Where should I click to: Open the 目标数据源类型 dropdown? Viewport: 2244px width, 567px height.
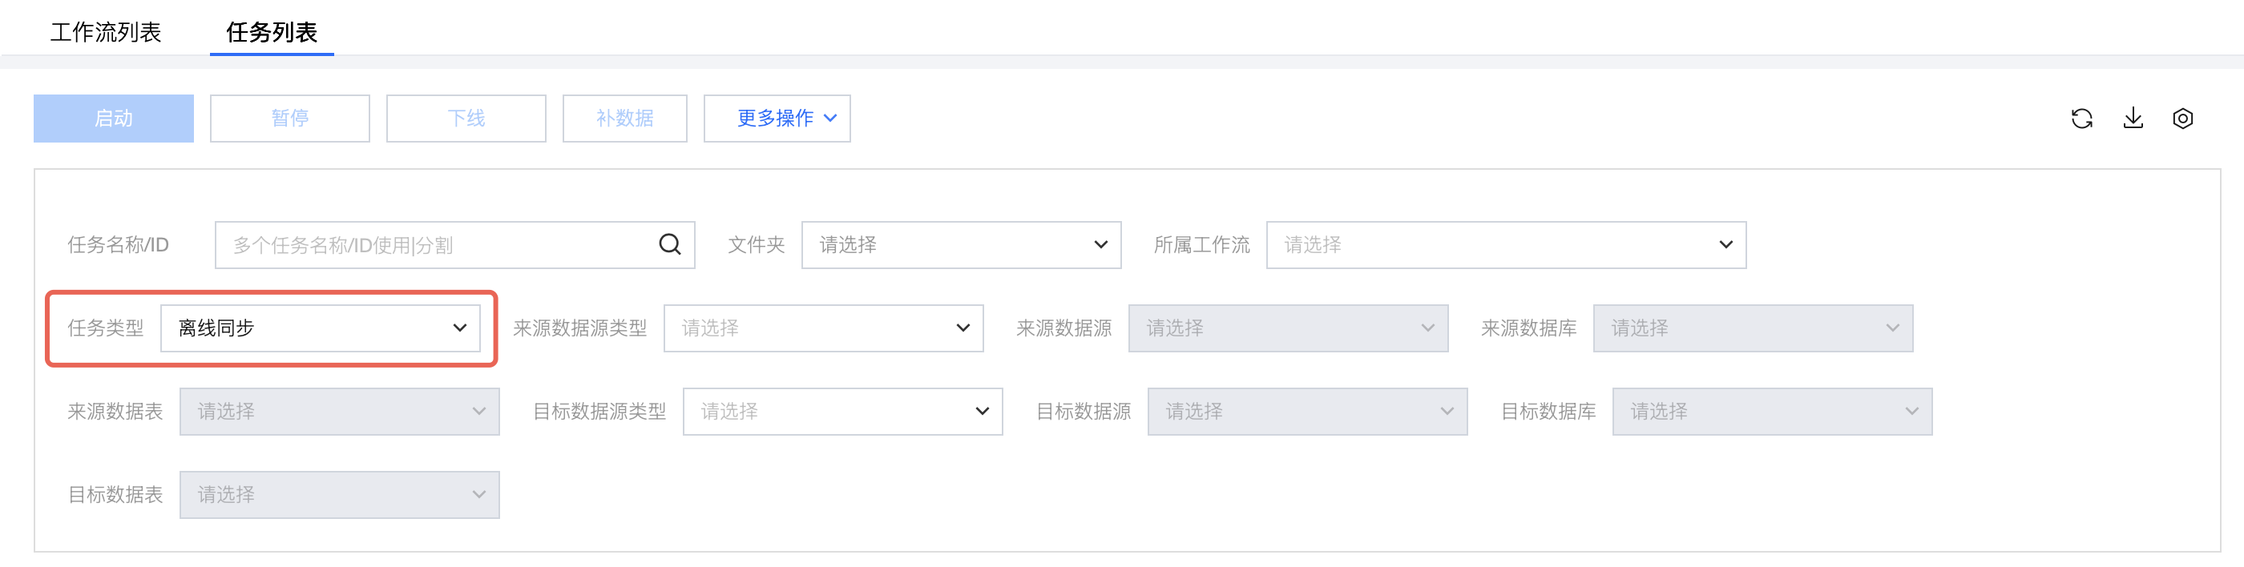point(841,411)
